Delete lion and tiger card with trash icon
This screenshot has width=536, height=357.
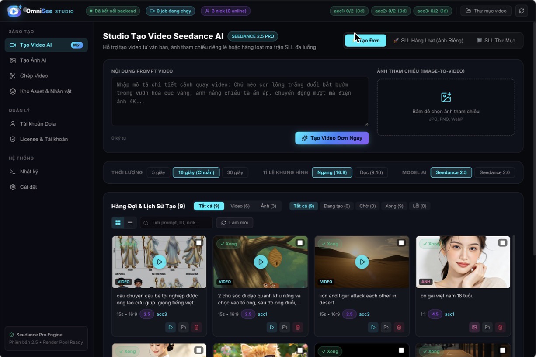click(x=399, y=327)
